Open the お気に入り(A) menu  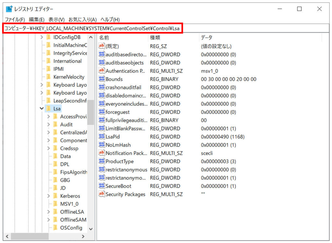tap(83, 20)
